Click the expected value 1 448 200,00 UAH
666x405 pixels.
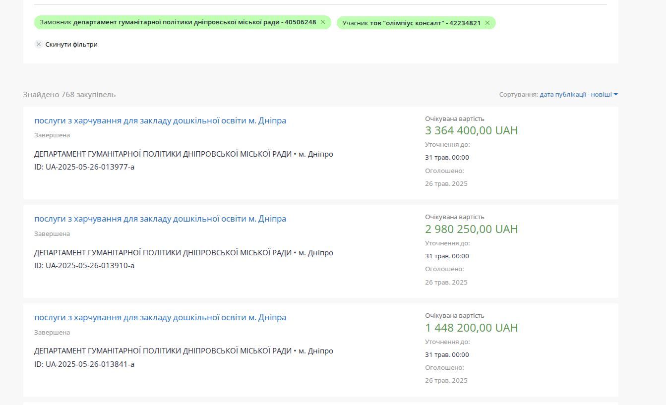471,328
